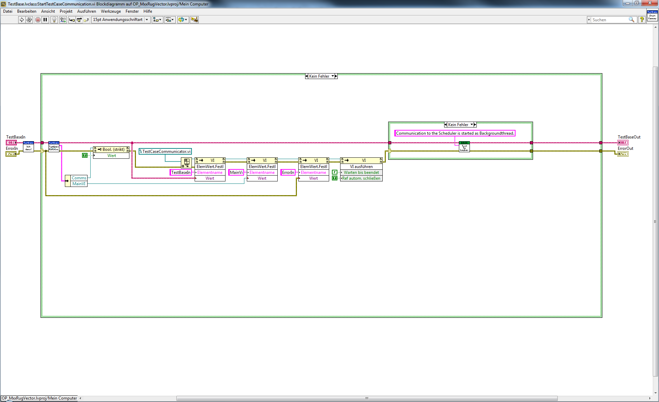This screenshot has width=659, height=402.
Task: Toggle retain wire values button
Action: (63, 20)
